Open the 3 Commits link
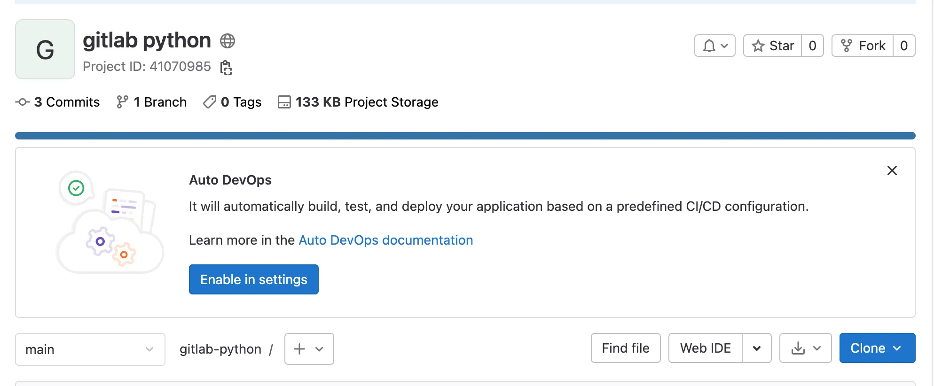Screen dimensions: 934x386 [x=57, y=102]
